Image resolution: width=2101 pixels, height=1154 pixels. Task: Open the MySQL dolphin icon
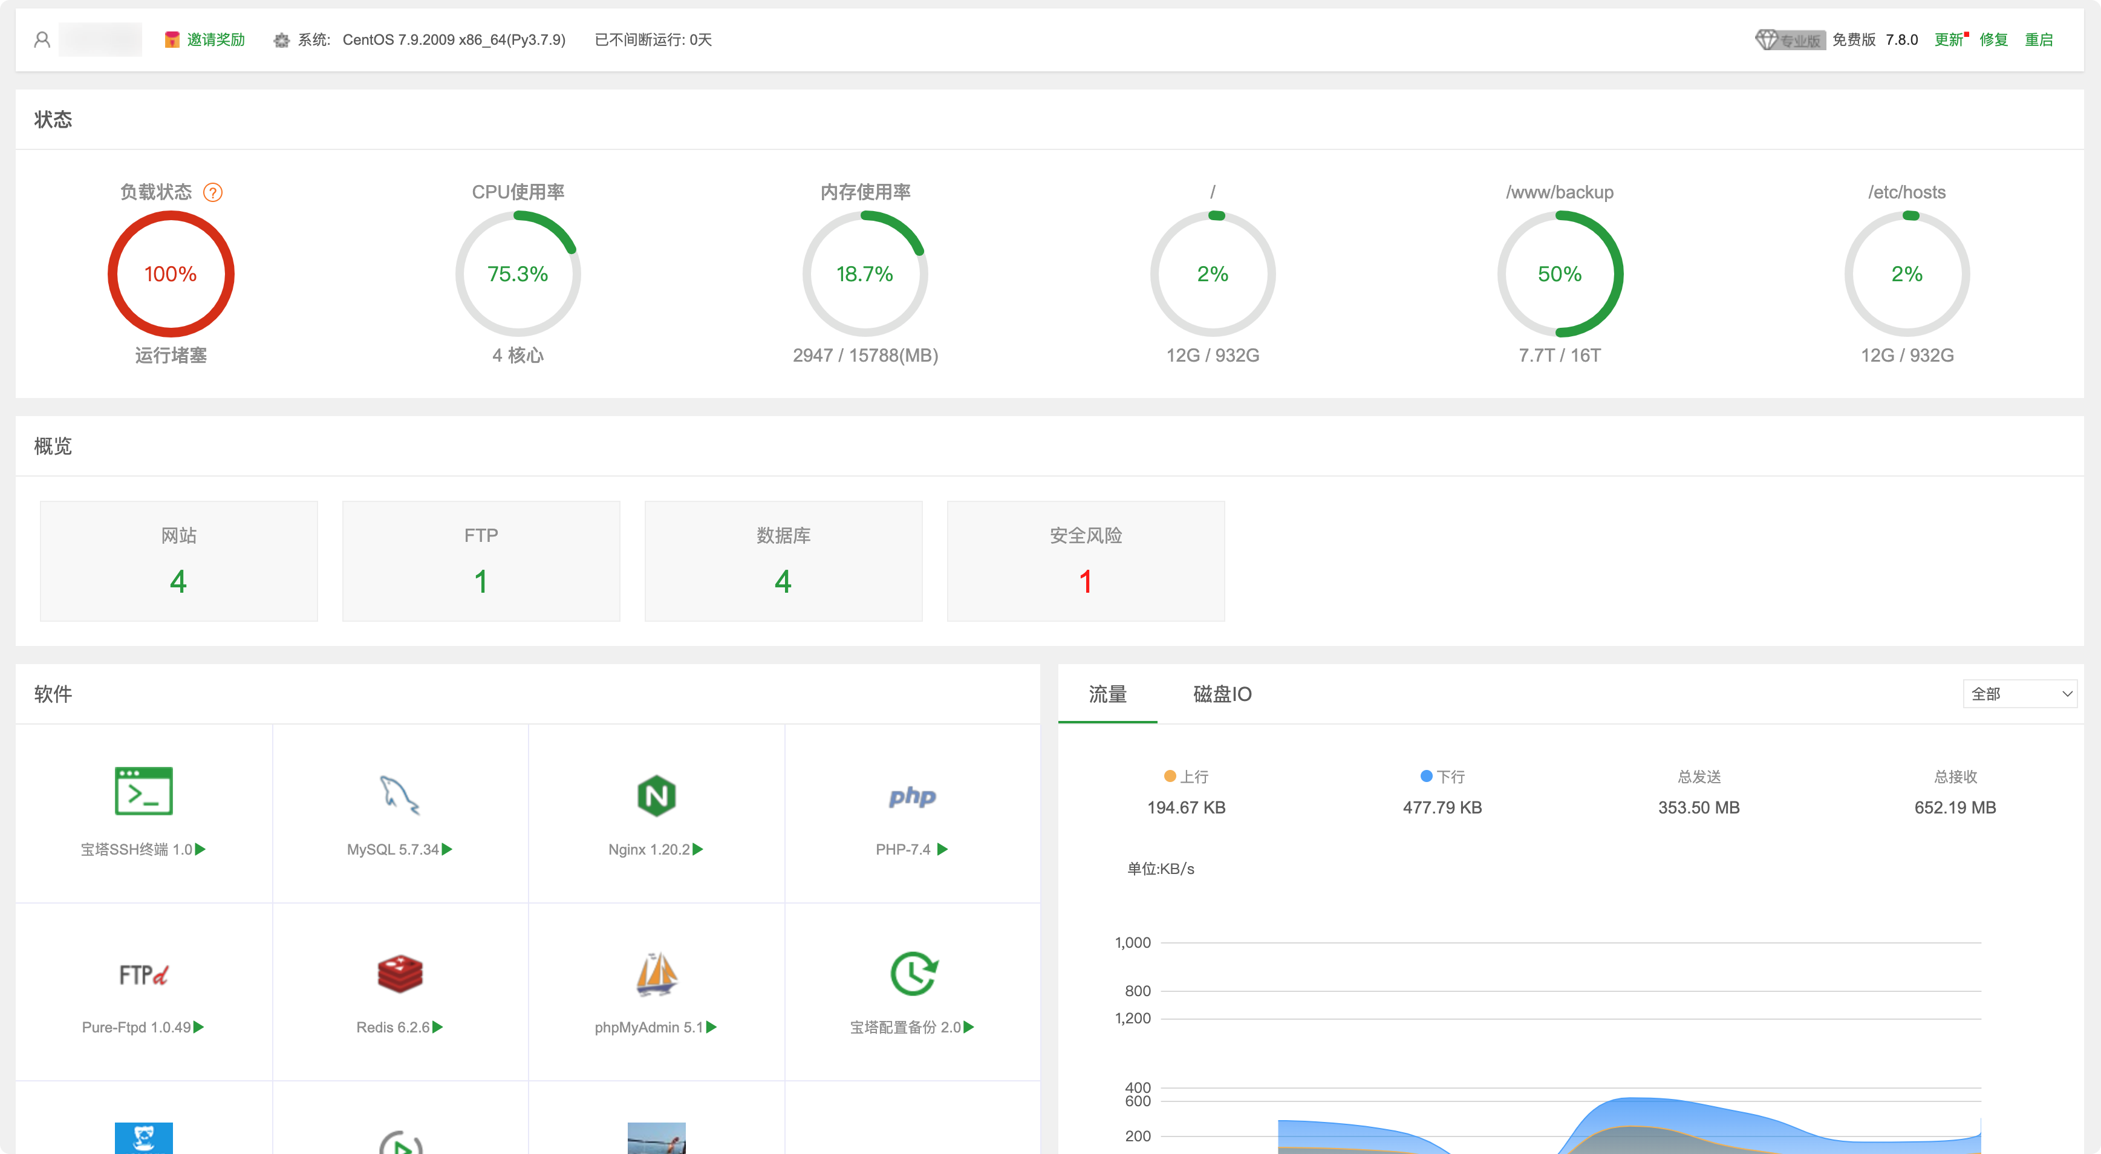pos(400,795)
